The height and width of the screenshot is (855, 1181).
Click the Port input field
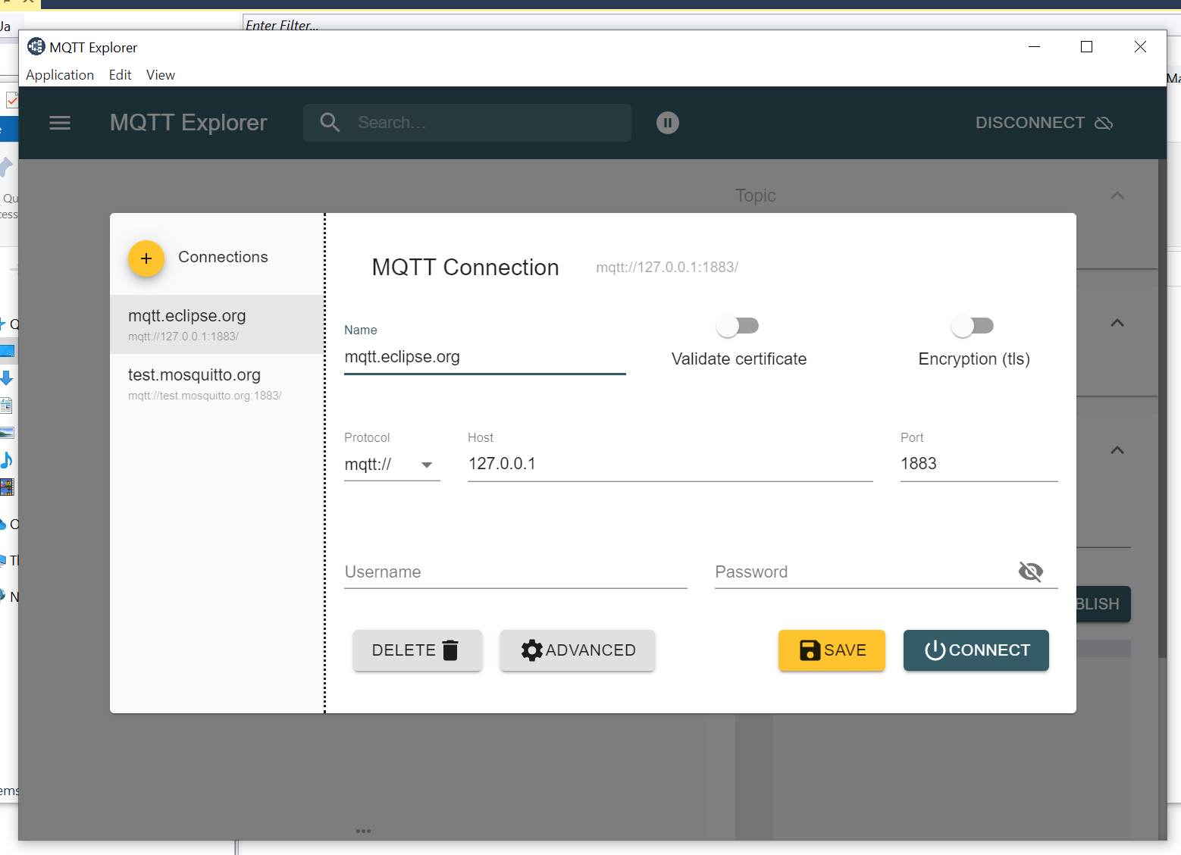(979, 464)
